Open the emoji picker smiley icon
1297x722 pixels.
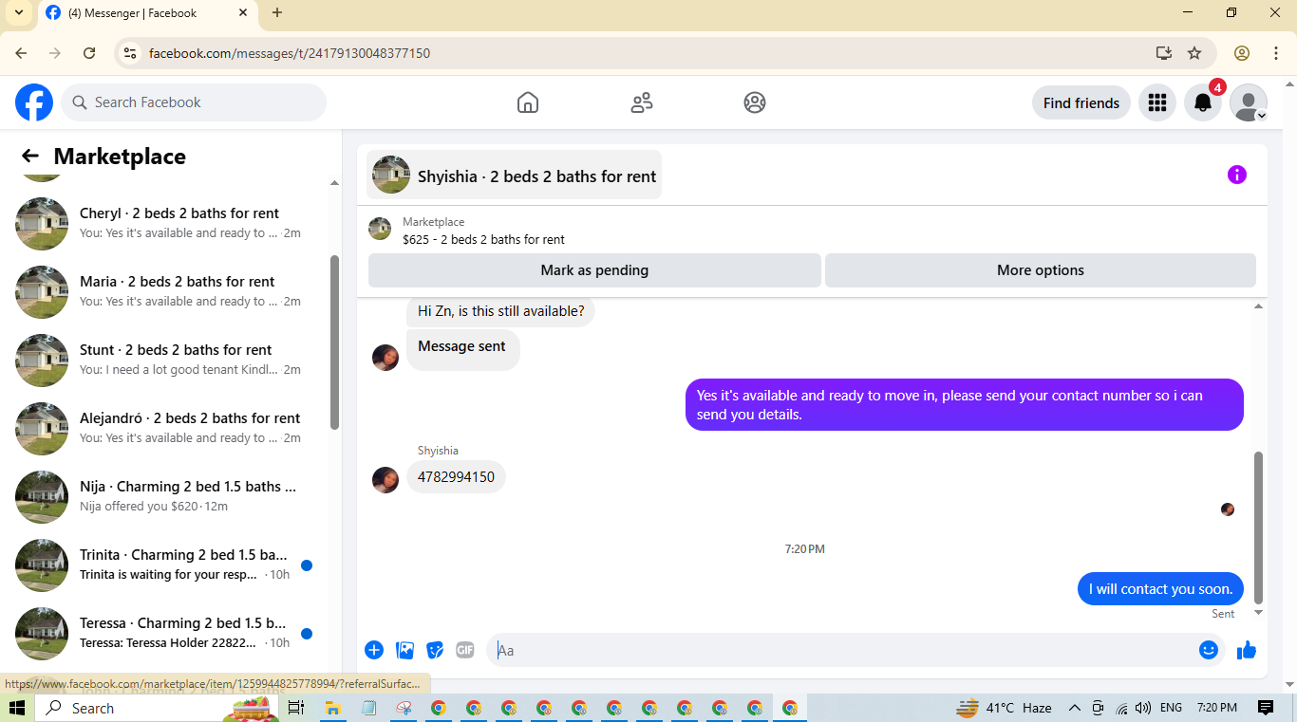(1208, 650)
